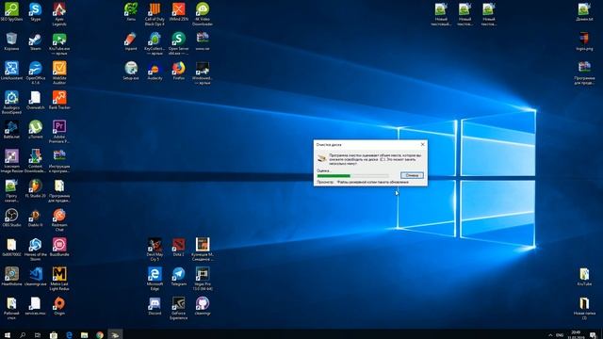
Task: Open the Open Server shortcut
Action: tap(178, 44)
